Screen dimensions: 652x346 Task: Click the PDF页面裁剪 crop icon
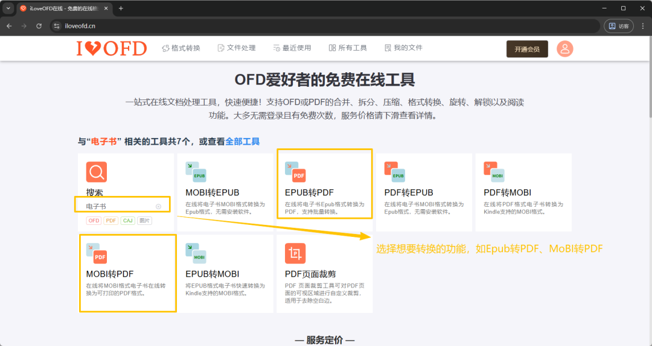295,253
